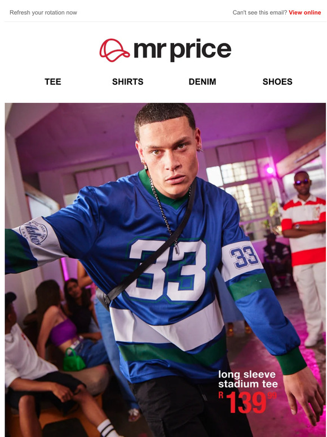Browse the SHOES category
The height and width of the screenshot is (437, 327).
pyautogui.click(x=277, y=82)
